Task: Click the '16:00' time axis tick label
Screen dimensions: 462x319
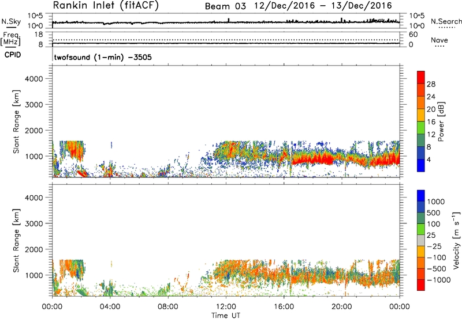Action: click(x=284, y=307)
